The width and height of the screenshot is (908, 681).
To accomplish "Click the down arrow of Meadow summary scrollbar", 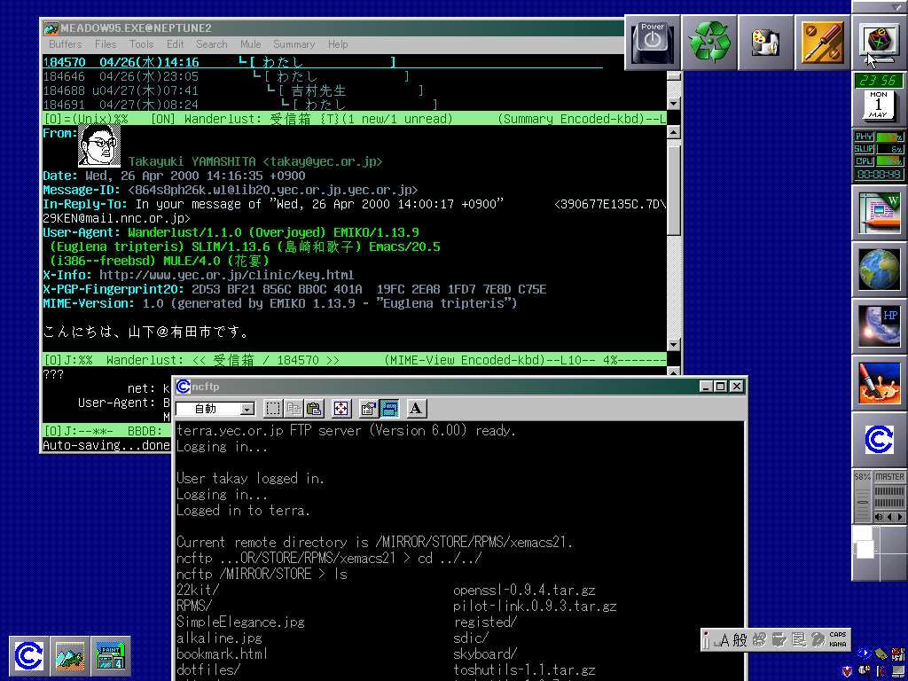I will [673, 104].
